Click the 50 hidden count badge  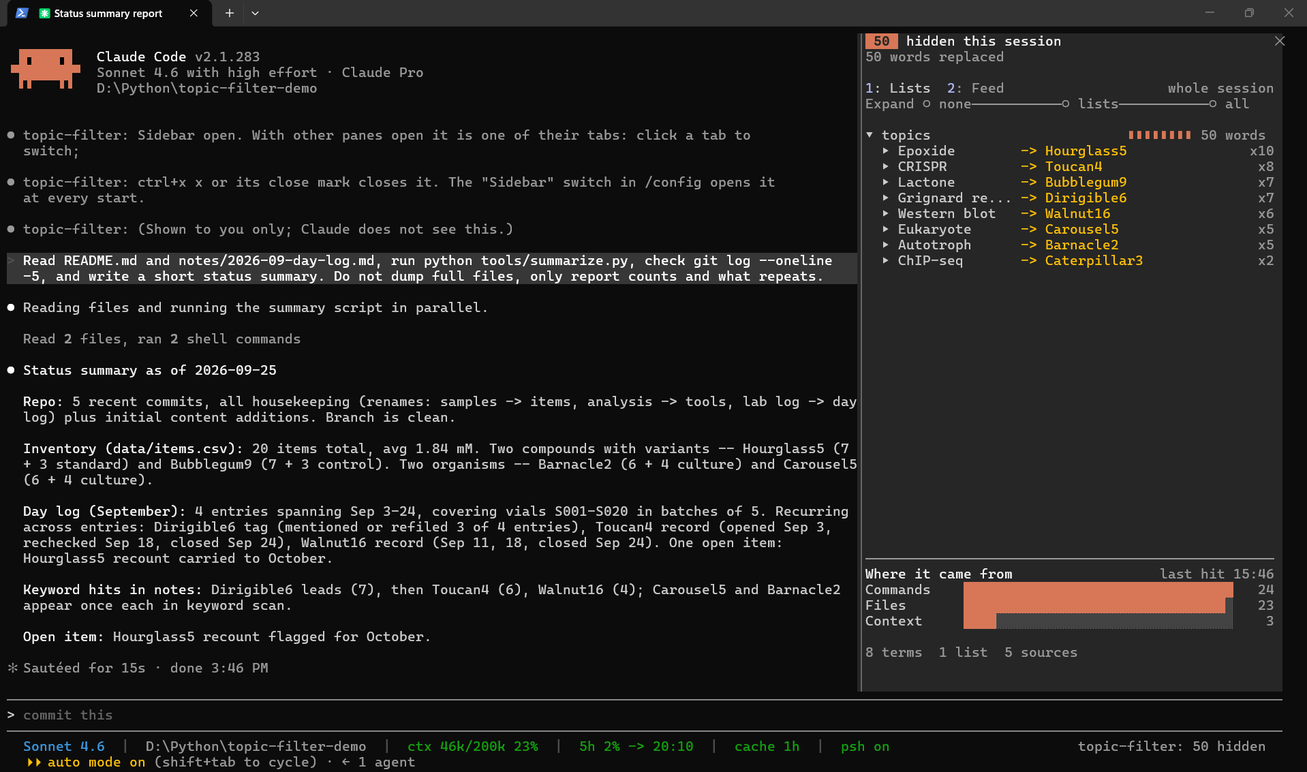(x=881, y=41)
